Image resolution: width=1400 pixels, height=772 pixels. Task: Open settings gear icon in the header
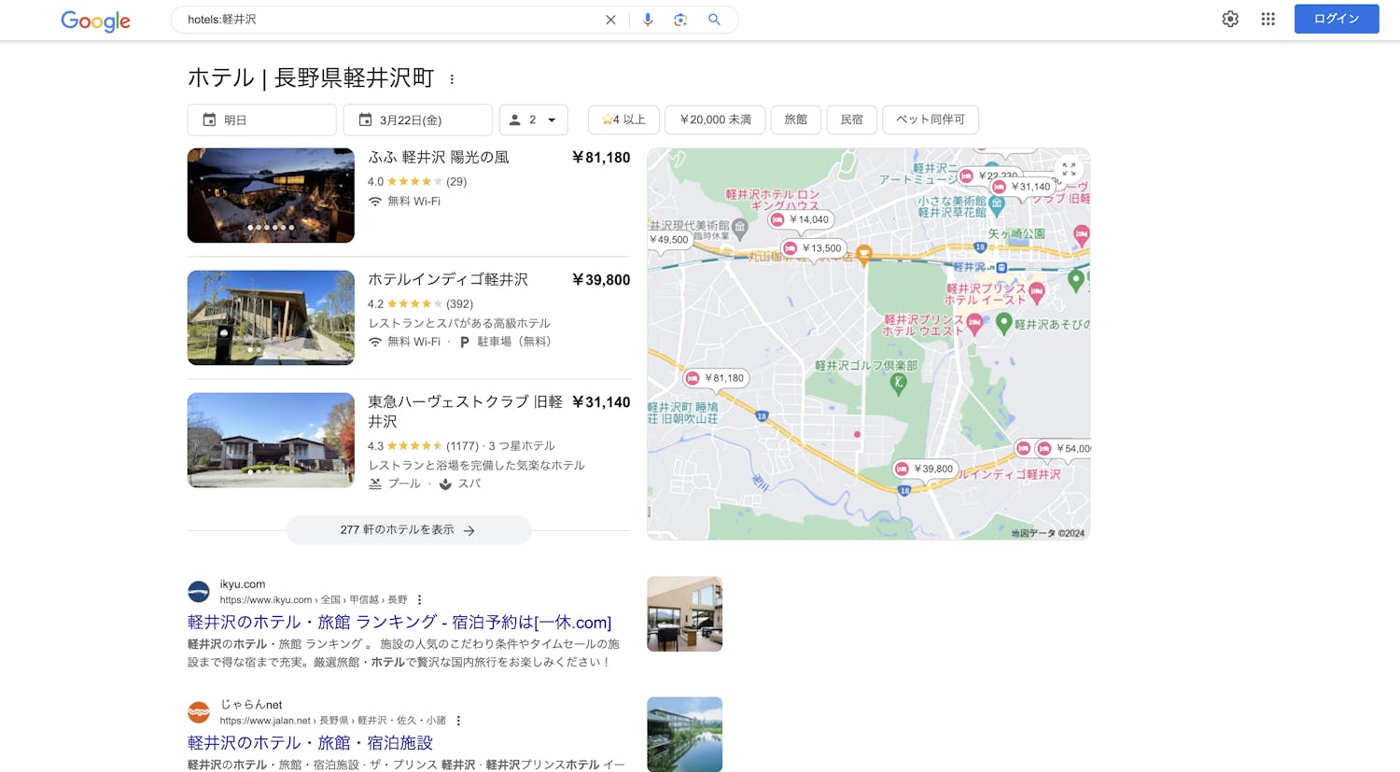(x=1230, y=19)
